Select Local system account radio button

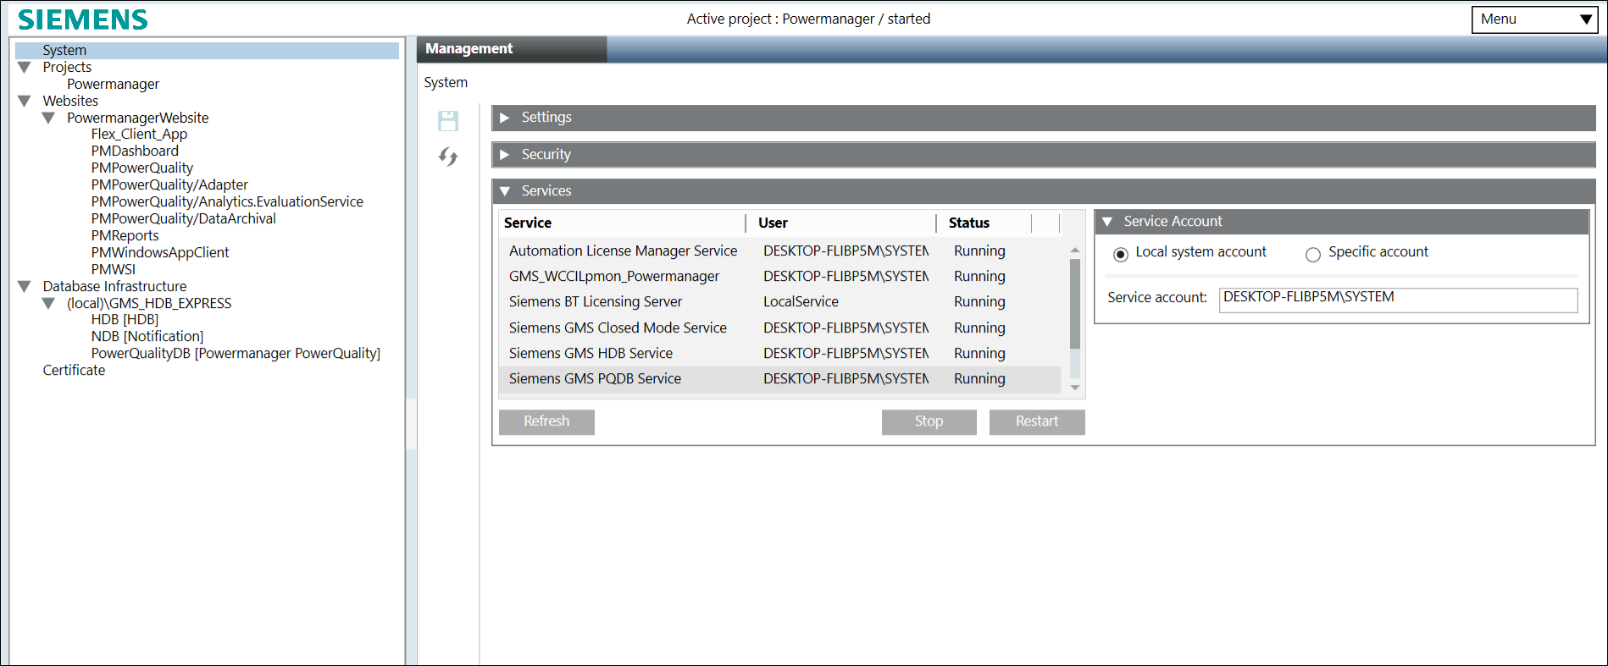point(1121,254)
